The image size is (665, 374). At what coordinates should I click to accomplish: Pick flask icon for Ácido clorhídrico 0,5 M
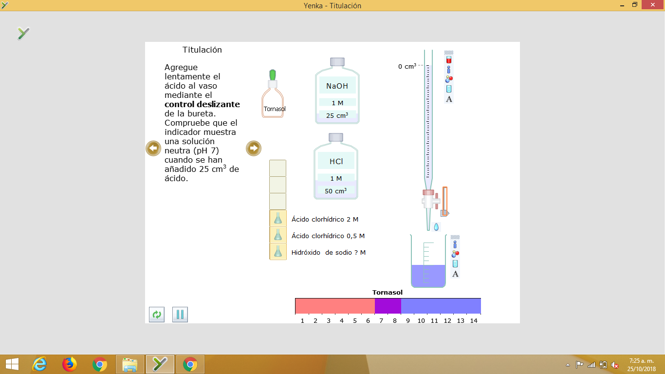pos(278,235)
